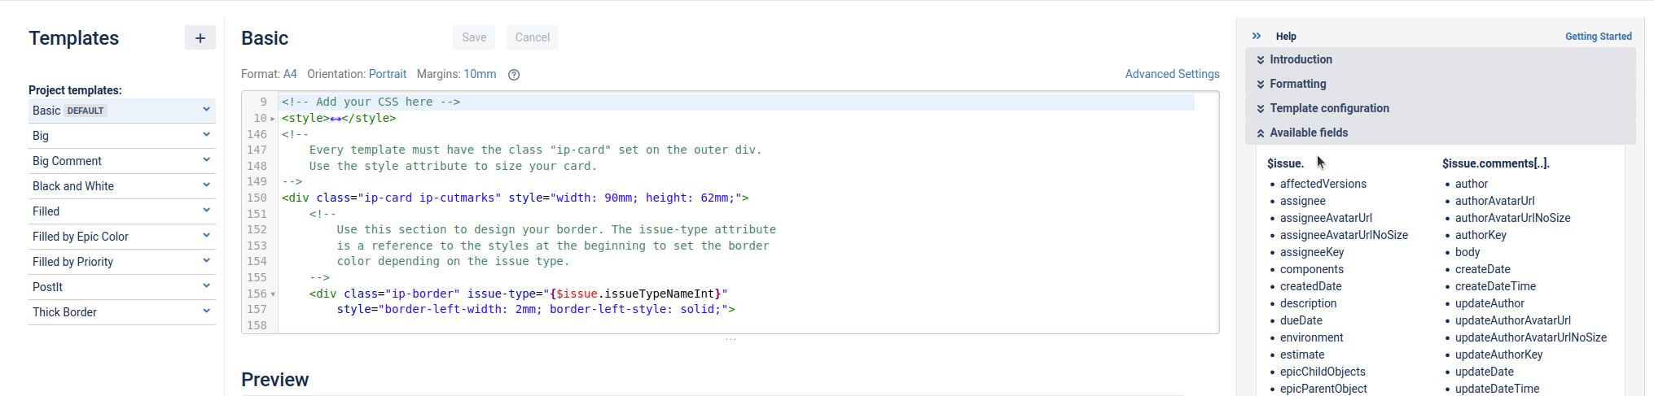Toggle fold arrow on code line 156
This screenshot has width=1654, height=396.
coord(273,294)
